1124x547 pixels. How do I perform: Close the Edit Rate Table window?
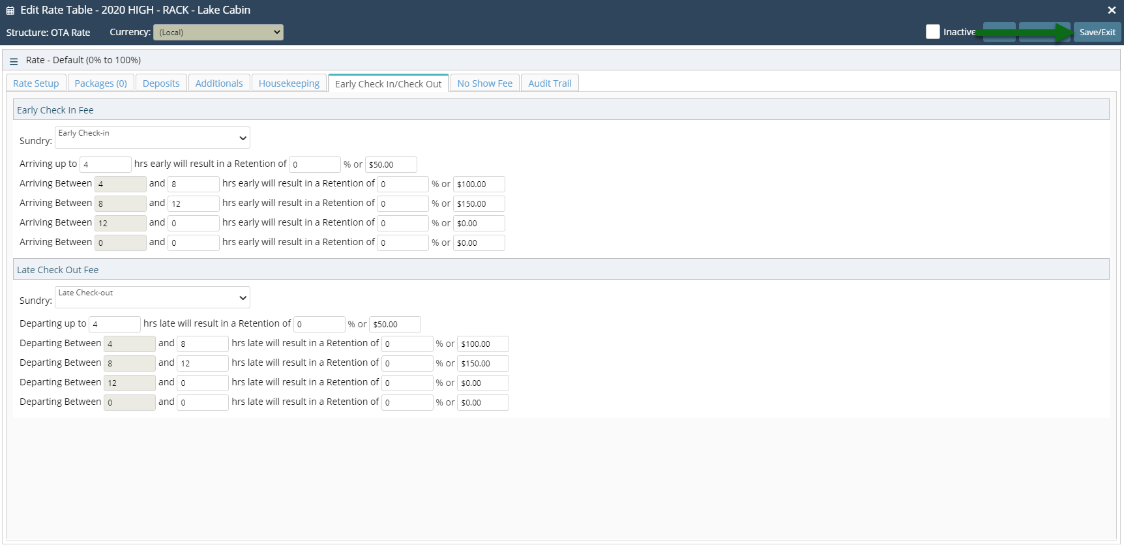click(1112, 10)
